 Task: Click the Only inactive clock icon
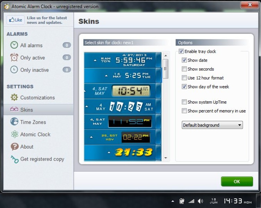pyautogui.click(x=14, y=70)
